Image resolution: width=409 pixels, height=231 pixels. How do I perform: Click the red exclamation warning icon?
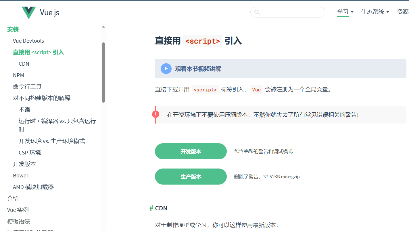(155, 114)
